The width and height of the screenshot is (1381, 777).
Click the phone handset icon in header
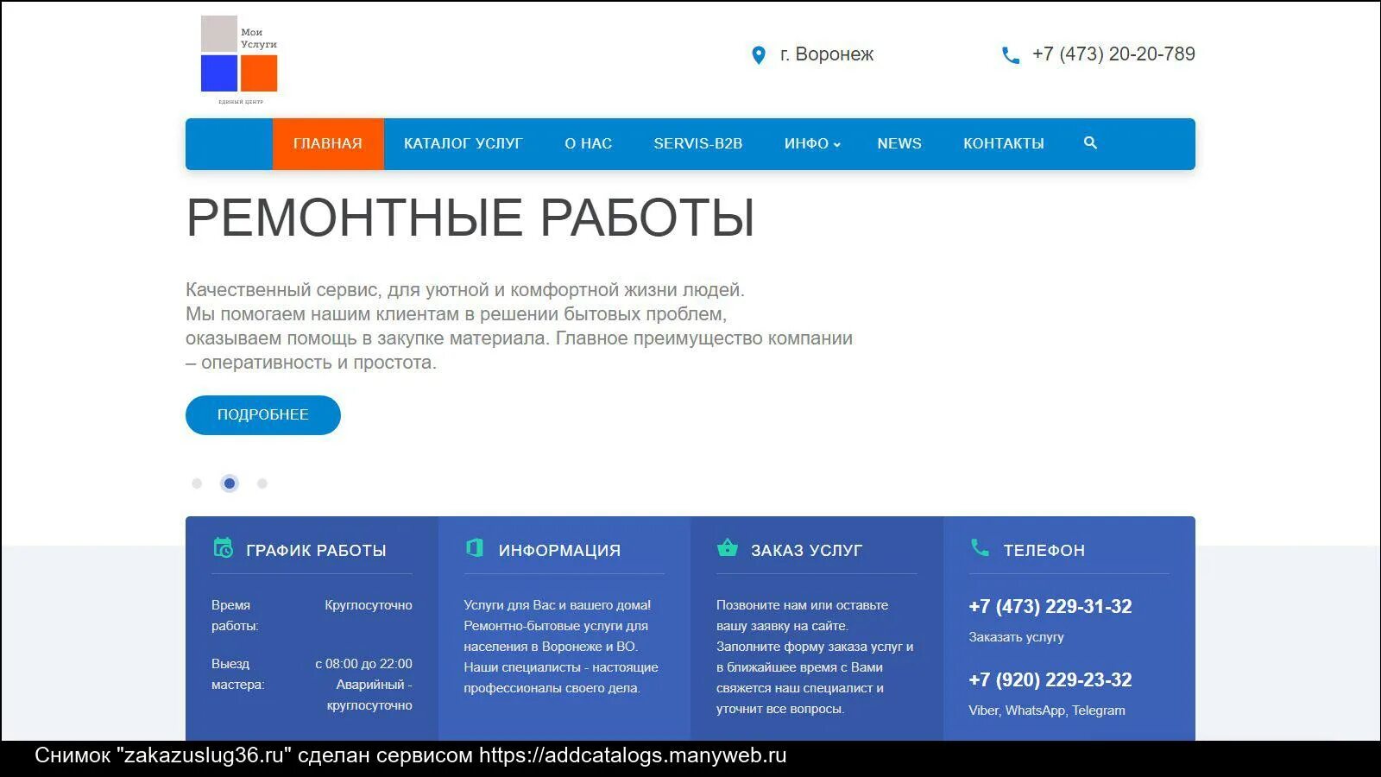coord(1011,55)
